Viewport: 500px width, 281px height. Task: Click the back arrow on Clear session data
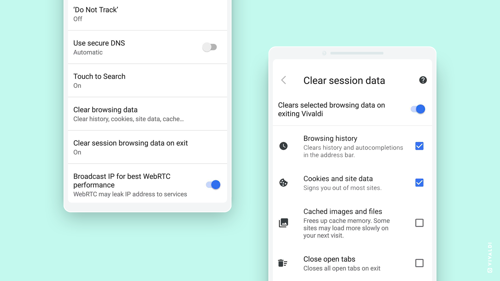284,80
